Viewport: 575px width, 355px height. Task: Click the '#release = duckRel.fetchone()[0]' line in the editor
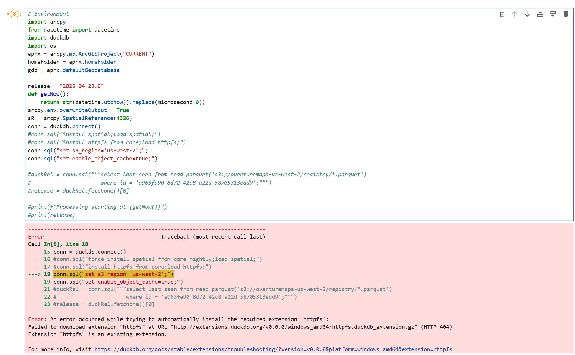coord(78,191)
